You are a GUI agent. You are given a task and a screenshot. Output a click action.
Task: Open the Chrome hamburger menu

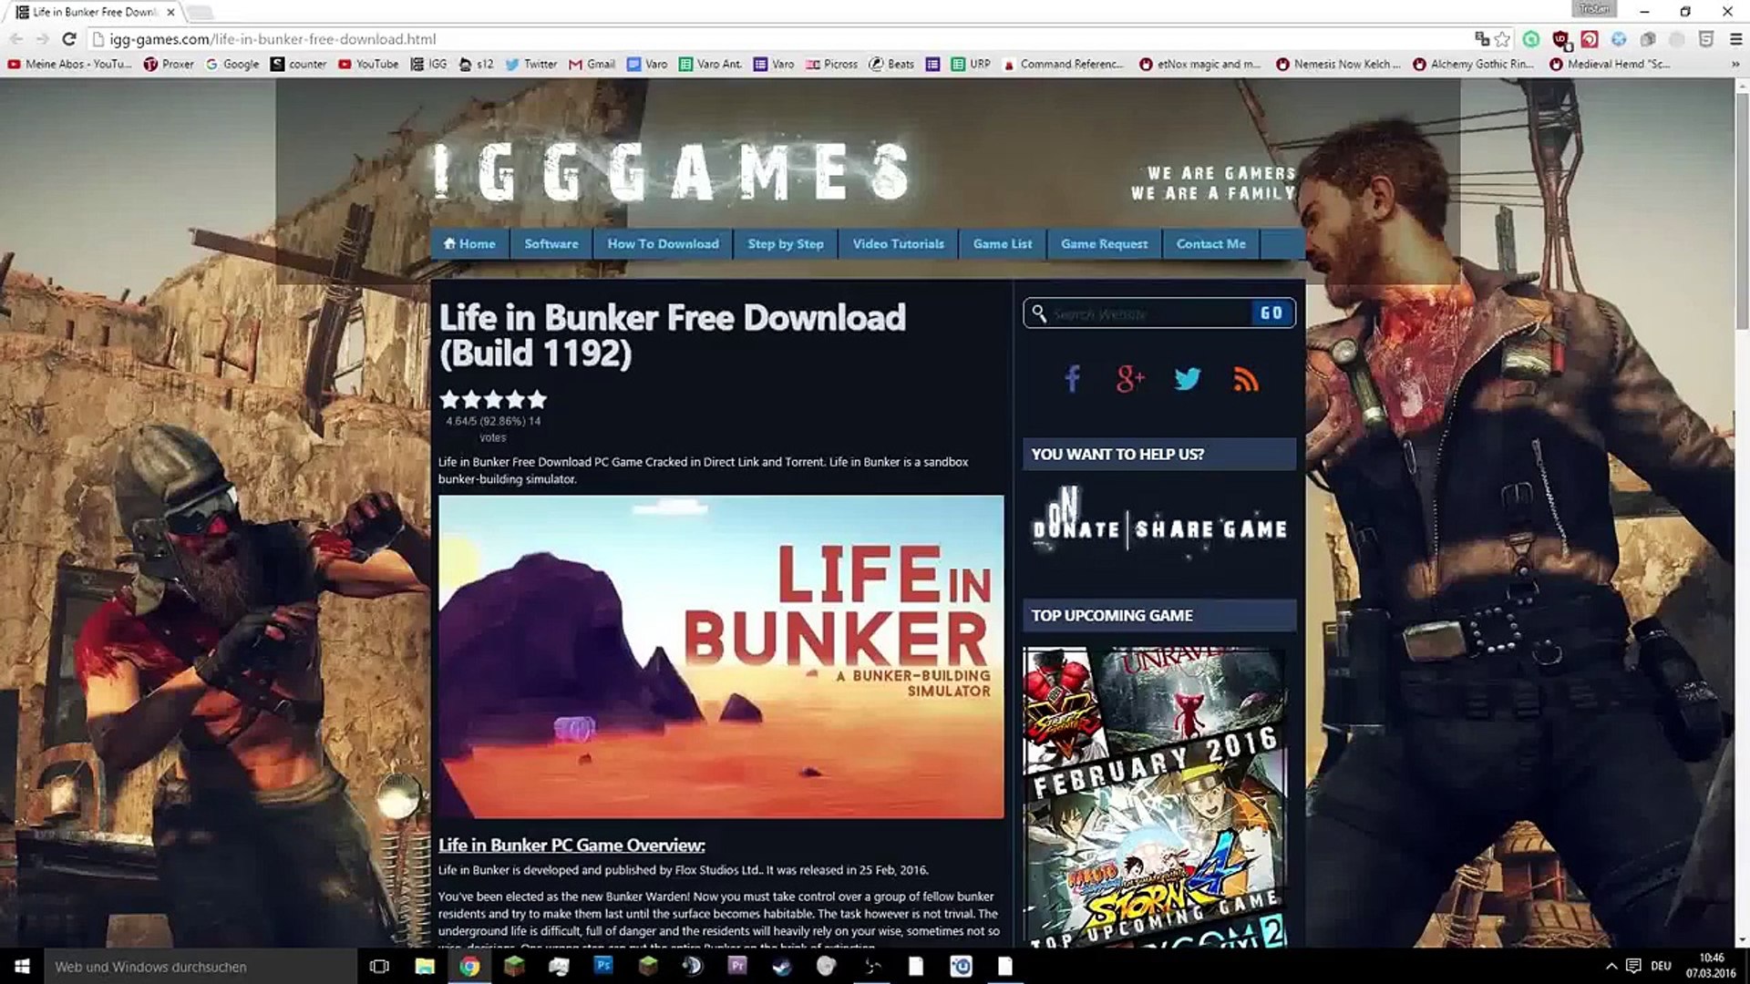1735,39
